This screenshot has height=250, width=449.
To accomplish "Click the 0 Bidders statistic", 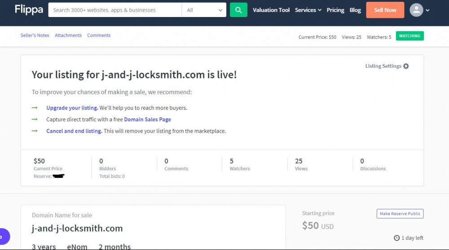I will [108, 164].
